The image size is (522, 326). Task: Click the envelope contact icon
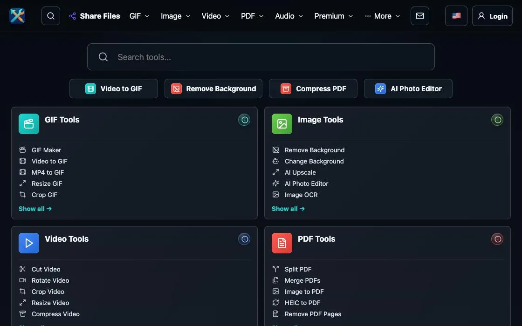(x=420, y=16)
